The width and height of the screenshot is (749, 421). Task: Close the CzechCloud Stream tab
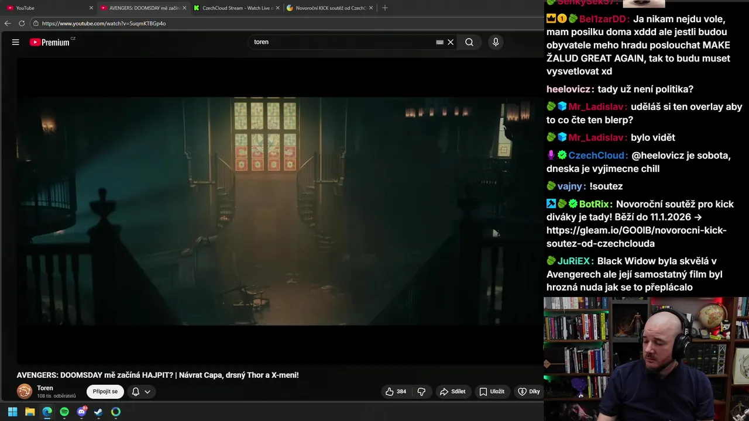coord(278,8)
